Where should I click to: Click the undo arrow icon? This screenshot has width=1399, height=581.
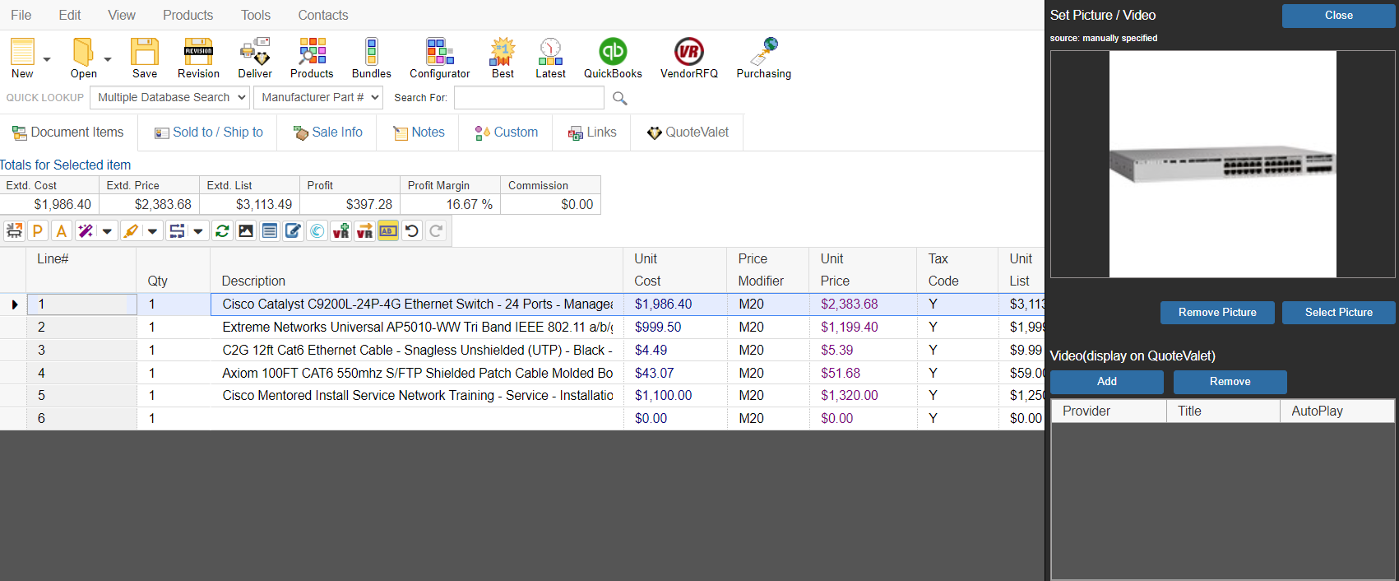412,231
